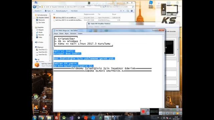The width and height of the screenshot is (214, 120).
Task: Expand the view options dropdown in Explorer
Action: pyautogui.click(x=124, y=11)
